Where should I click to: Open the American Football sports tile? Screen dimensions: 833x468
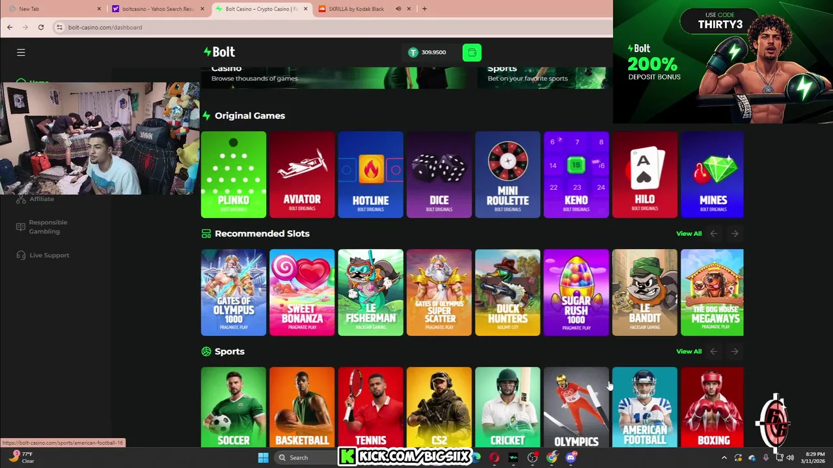[x=645, y=408]
